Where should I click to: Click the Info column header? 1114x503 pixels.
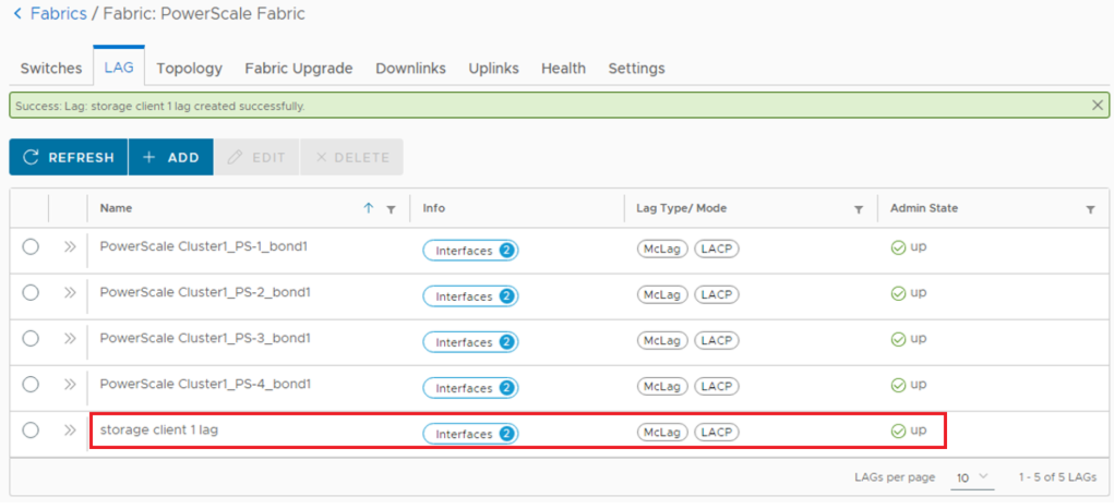coord(433,208)
